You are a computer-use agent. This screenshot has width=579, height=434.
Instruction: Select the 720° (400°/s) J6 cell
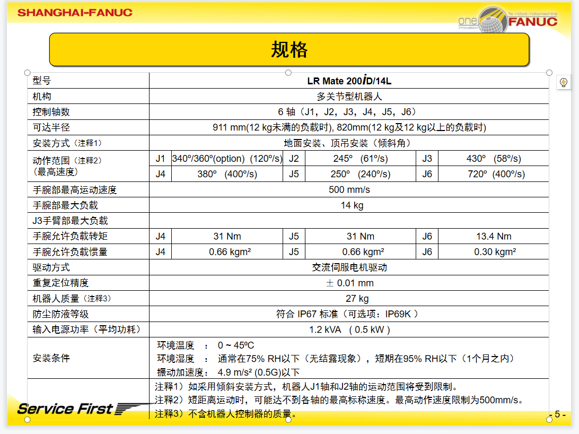(494, 174)
